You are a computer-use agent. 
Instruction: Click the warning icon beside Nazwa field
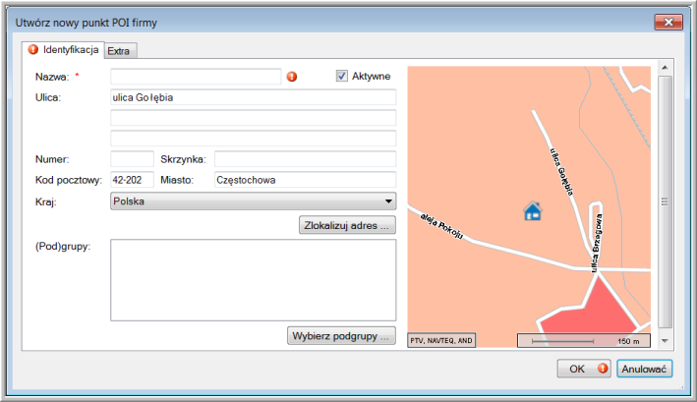[291, 77]
